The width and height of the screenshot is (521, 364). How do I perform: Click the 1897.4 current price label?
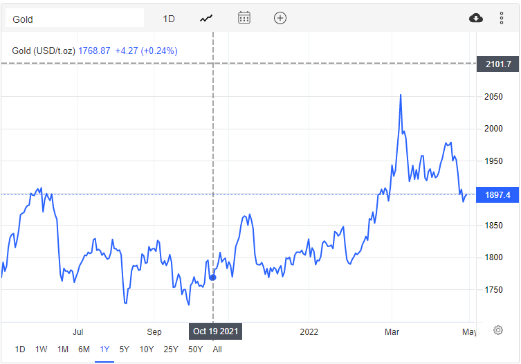coord(497,194)
